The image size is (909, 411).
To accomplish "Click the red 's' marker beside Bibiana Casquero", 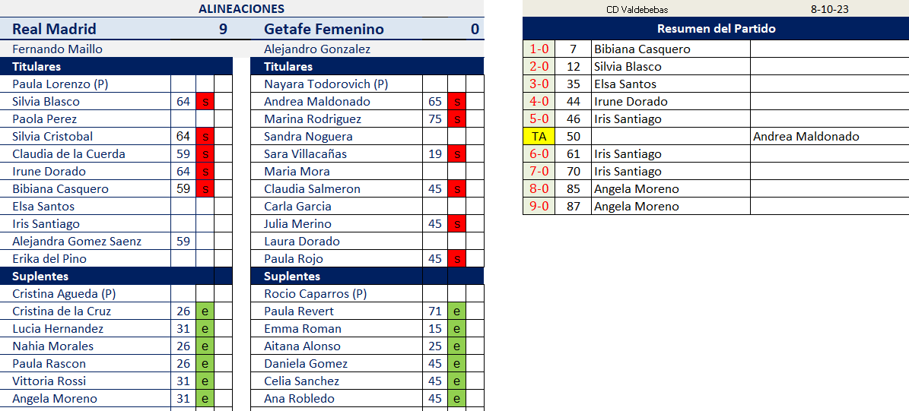I will pos(205,188).
